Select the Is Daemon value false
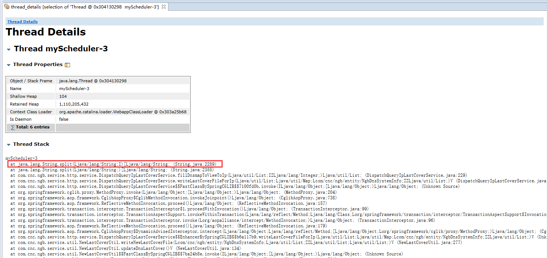 [64, 120]
